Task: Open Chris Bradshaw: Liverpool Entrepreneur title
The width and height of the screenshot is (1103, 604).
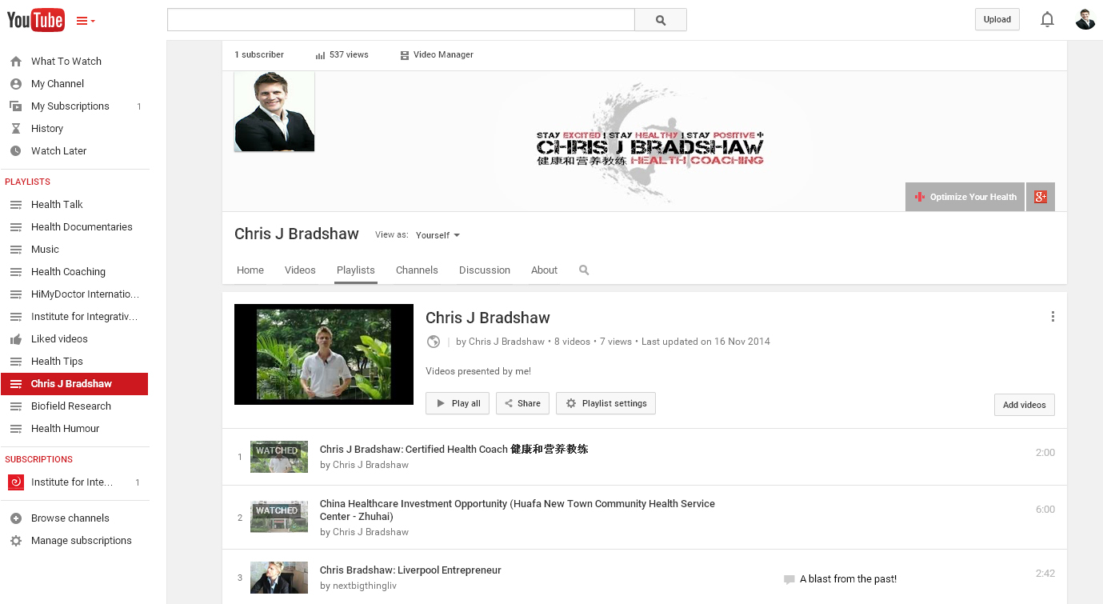Action: click(x=410, y=570)
